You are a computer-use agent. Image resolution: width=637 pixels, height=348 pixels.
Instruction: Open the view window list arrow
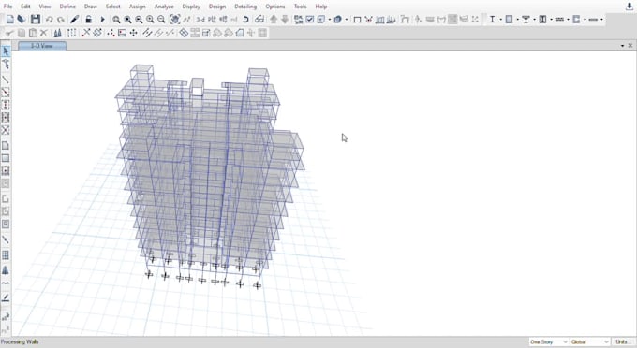[x=623, y=46]
